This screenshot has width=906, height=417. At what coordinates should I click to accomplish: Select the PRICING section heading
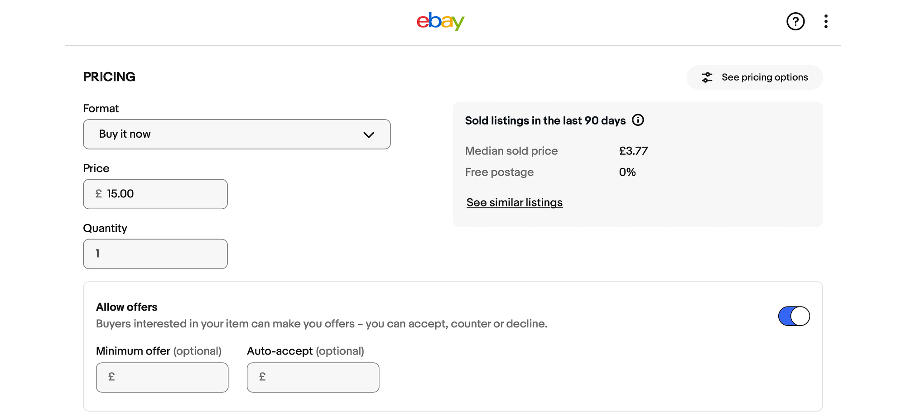[109, 77]
